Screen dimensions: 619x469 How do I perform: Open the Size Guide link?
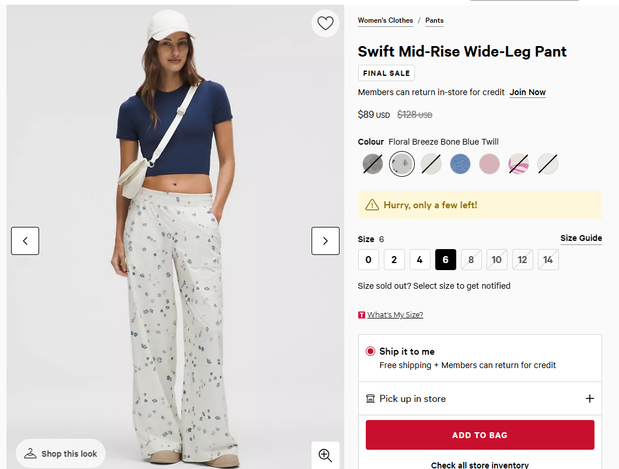(581, 238)
